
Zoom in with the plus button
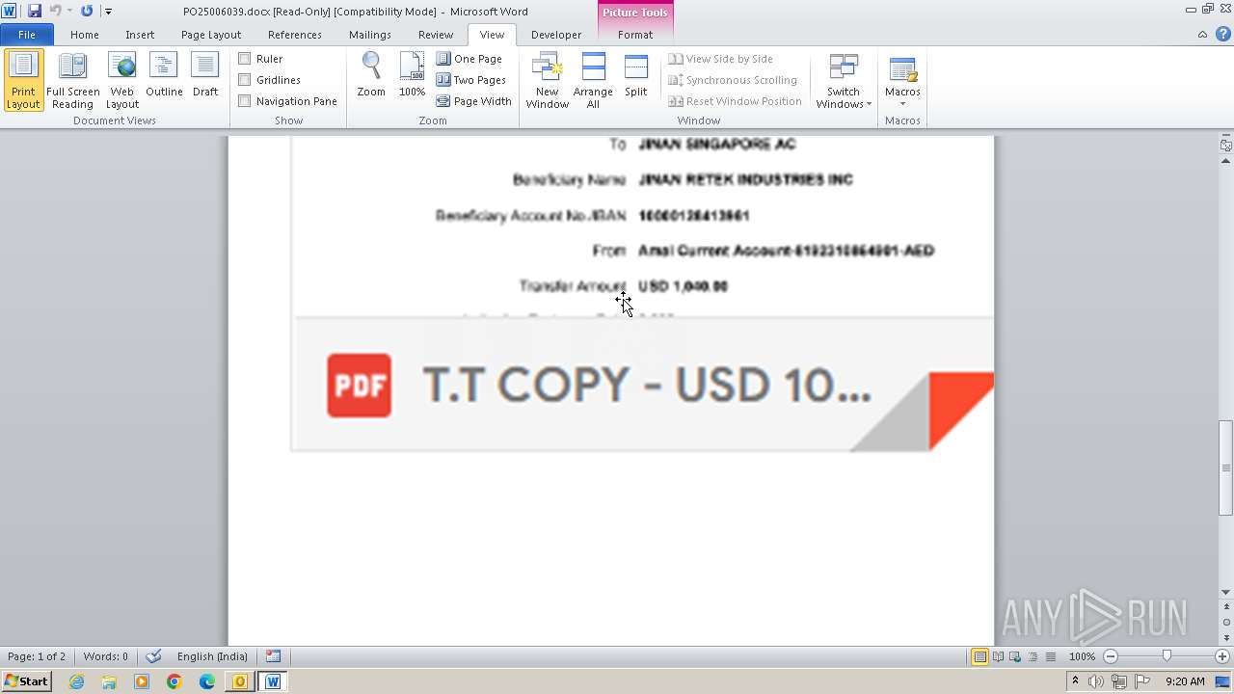[x=1221, y=656]
